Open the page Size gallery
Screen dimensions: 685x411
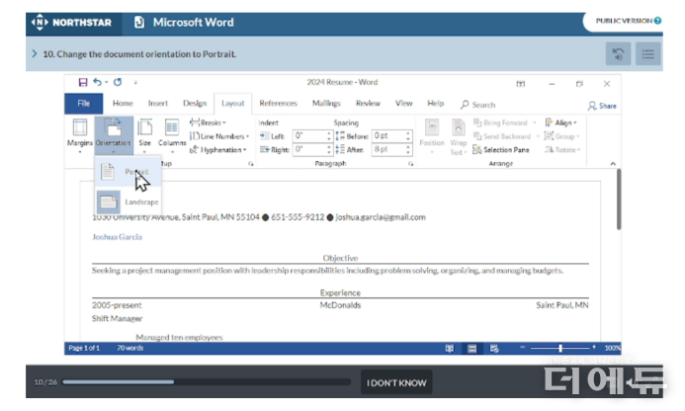point(144,135)
